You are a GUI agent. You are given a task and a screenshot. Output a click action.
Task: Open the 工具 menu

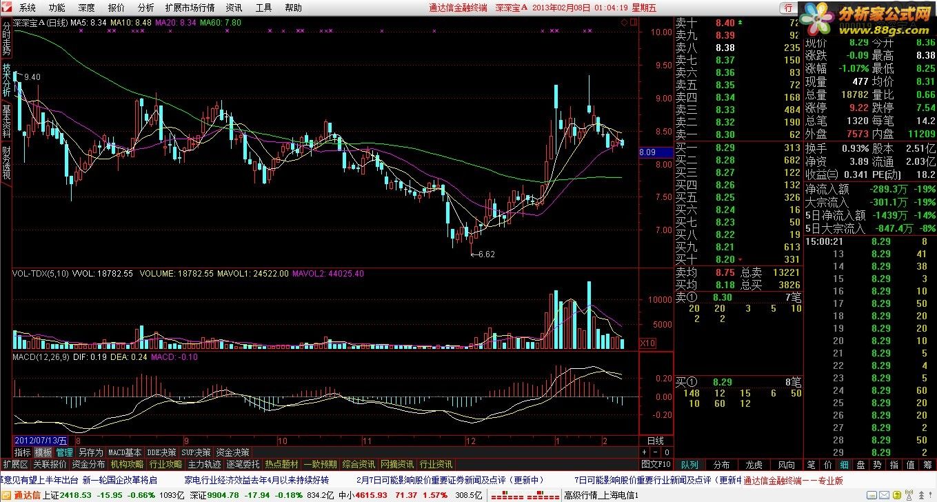coord(263,8)
